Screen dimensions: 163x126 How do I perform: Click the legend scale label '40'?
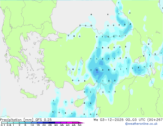click(68, 125)
